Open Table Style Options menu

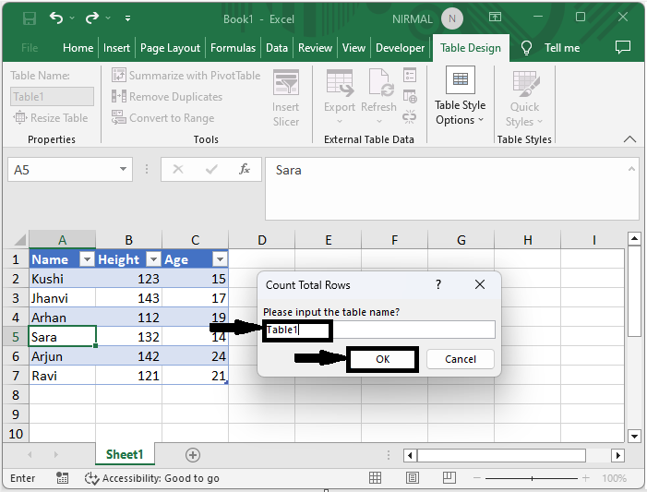(x=460, y=96)
